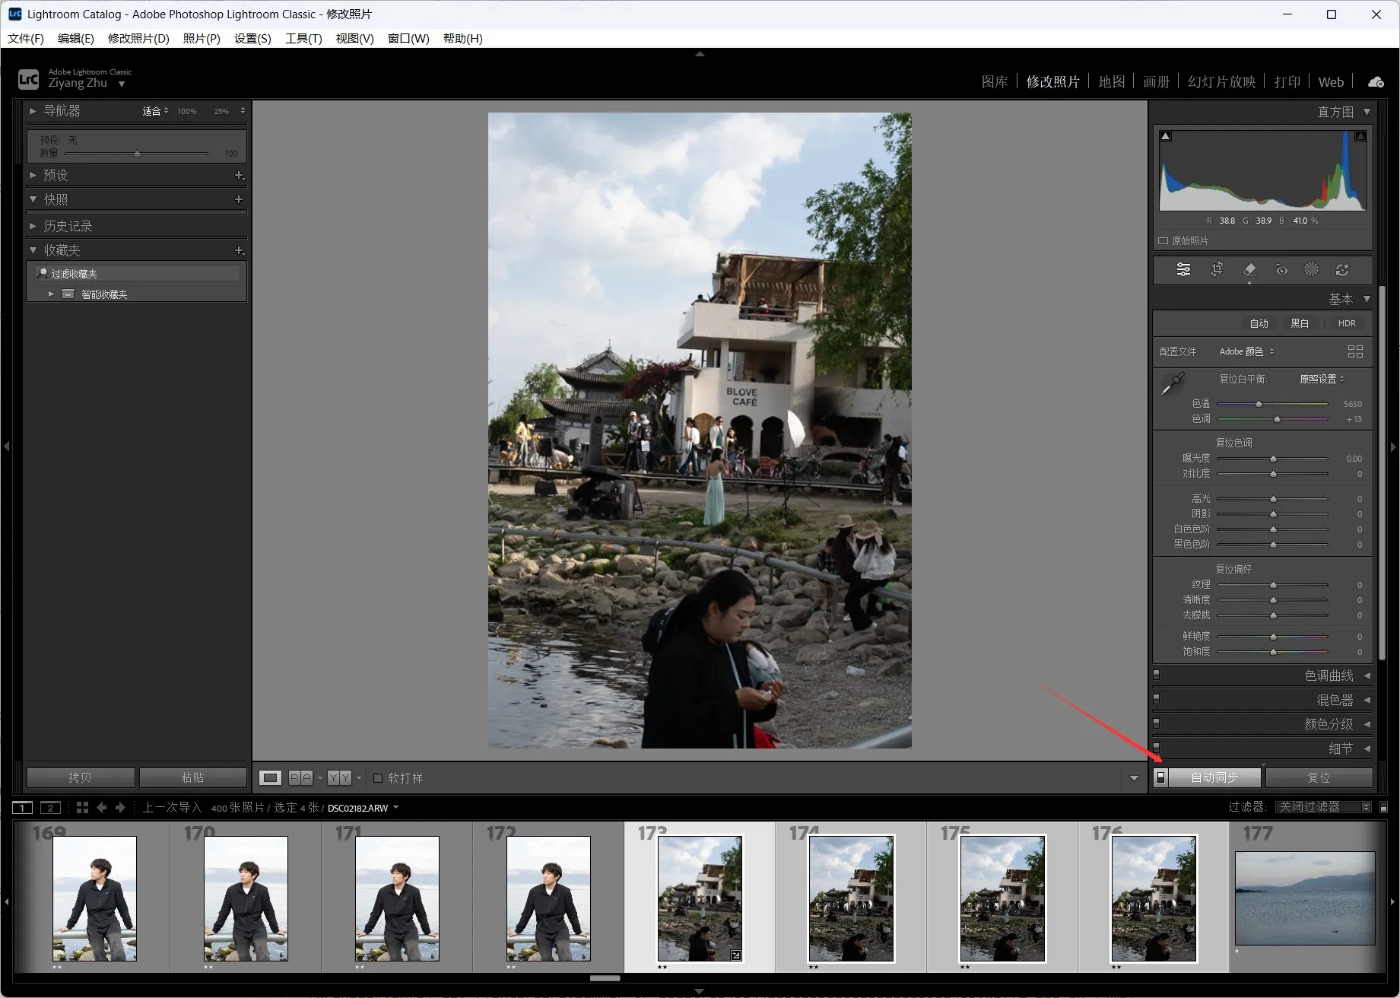This screenshot has height=998, width=1400.
Task: Switch to grid view in filmstrip bar
Action: click(82, 807)
